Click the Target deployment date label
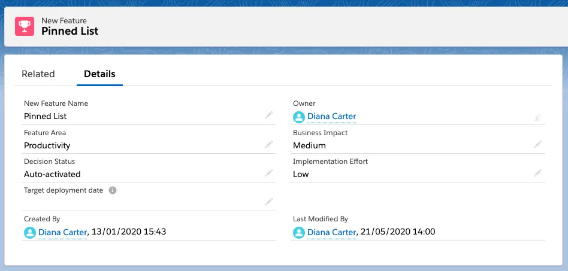 64,190
